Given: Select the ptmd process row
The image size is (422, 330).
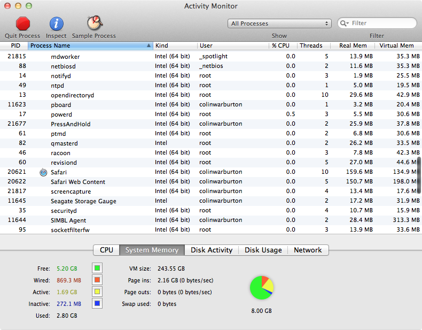Looking at the screenshot, I should 211,134.
